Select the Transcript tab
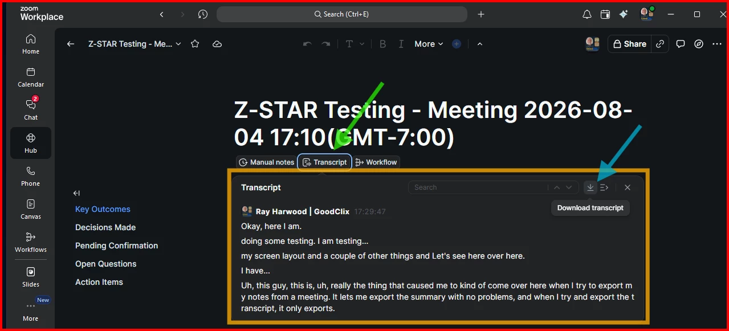The height and width of the screenshot is (331, 729). pyautogui.click(x=324, y=162)
